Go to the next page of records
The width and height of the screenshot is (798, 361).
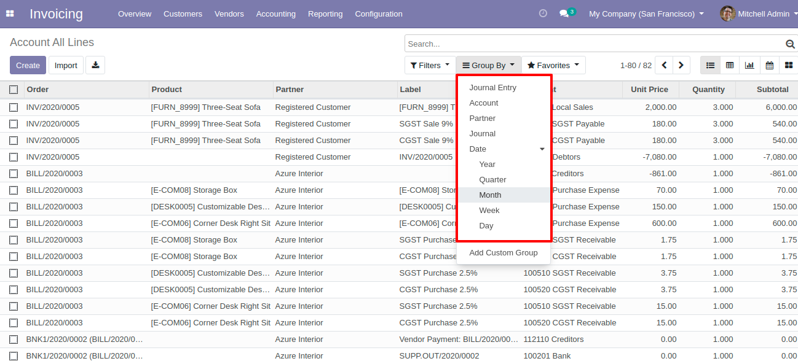pyautogui.click(x=681, y=65)
